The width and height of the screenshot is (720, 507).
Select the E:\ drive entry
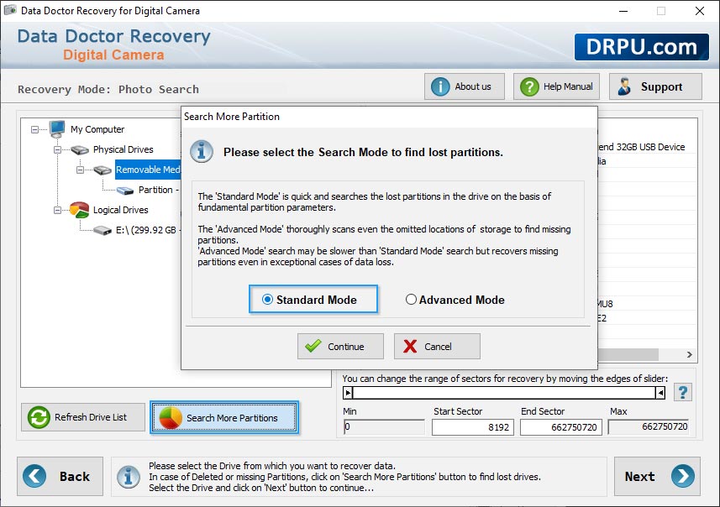(147, 230)
